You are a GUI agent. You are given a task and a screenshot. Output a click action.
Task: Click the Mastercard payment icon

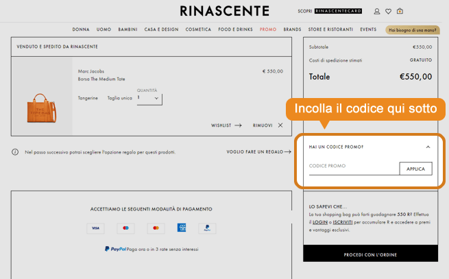point(156,228)
